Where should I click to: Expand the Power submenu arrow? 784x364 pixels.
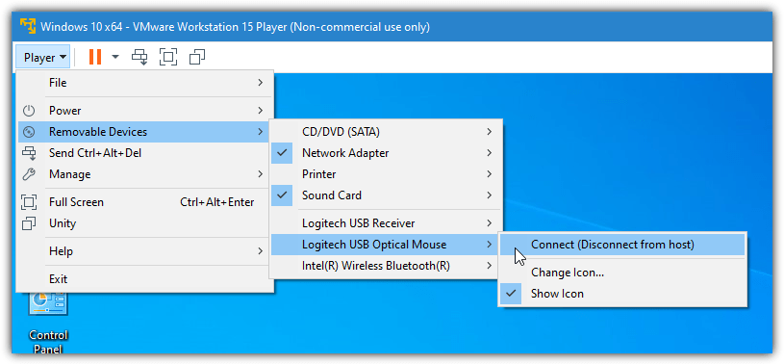tap(260, 111)
